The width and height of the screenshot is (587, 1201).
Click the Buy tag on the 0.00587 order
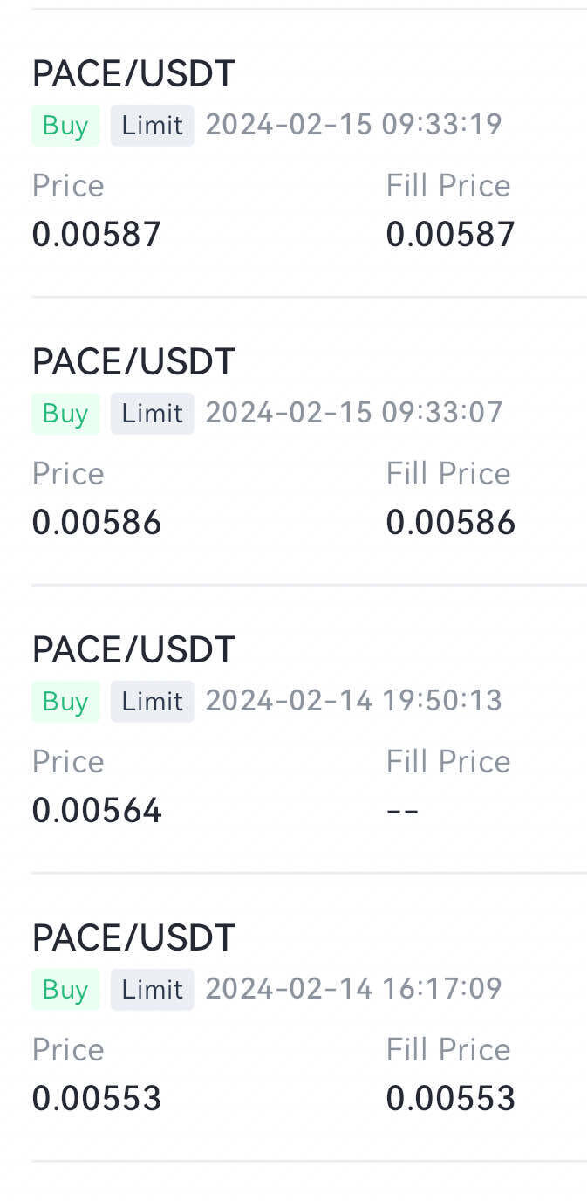(x=65, y=126)
